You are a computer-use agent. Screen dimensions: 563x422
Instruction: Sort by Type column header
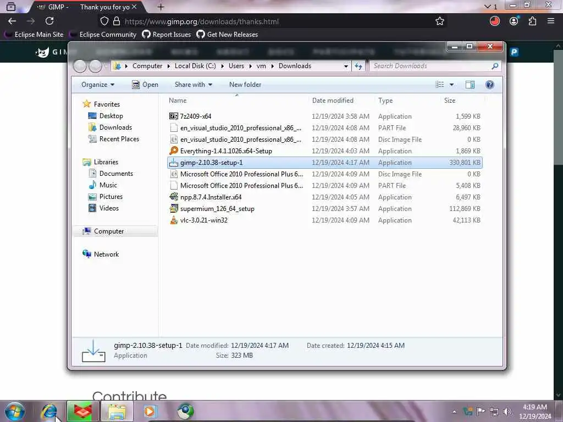(407, 101)
